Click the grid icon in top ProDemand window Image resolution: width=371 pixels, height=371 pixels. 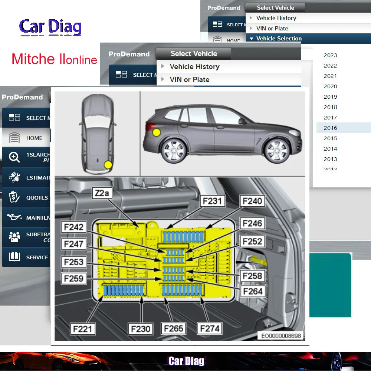(217, 24)
